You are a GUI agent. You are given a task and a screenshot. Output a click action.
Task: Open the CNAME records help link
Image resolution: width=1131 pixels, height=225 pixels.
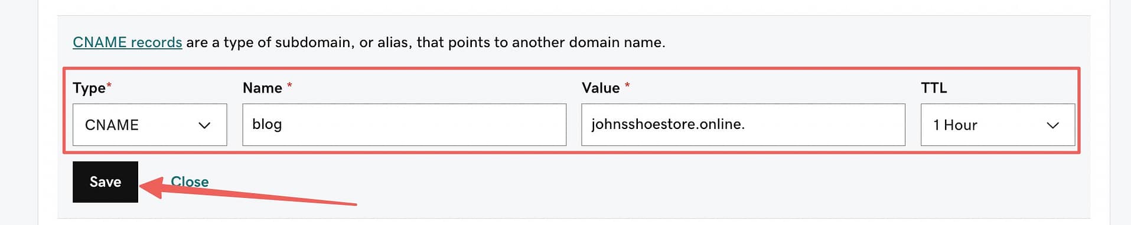128,42
